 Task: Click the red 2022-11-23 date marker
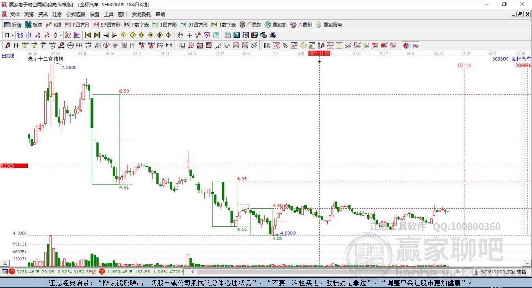click(x=319, y=54)
